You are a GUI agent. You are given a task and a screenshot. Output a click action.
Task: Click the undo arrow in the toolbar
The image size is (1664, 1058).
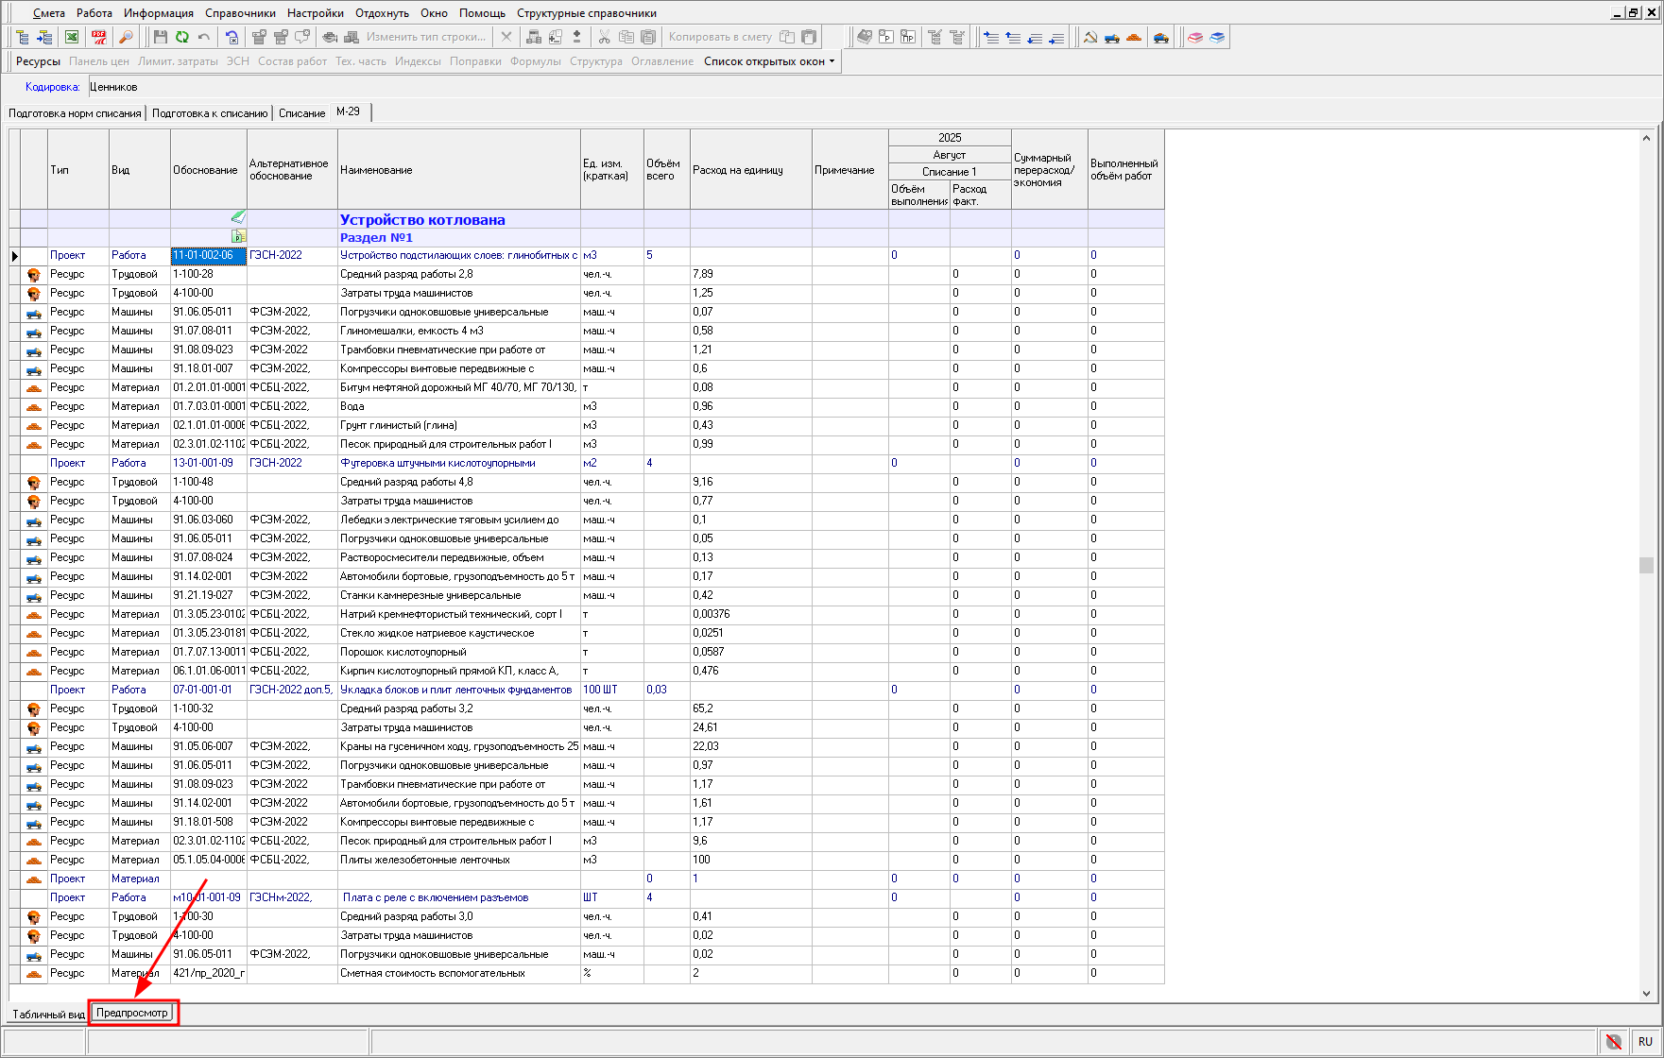tap(204, 37)
